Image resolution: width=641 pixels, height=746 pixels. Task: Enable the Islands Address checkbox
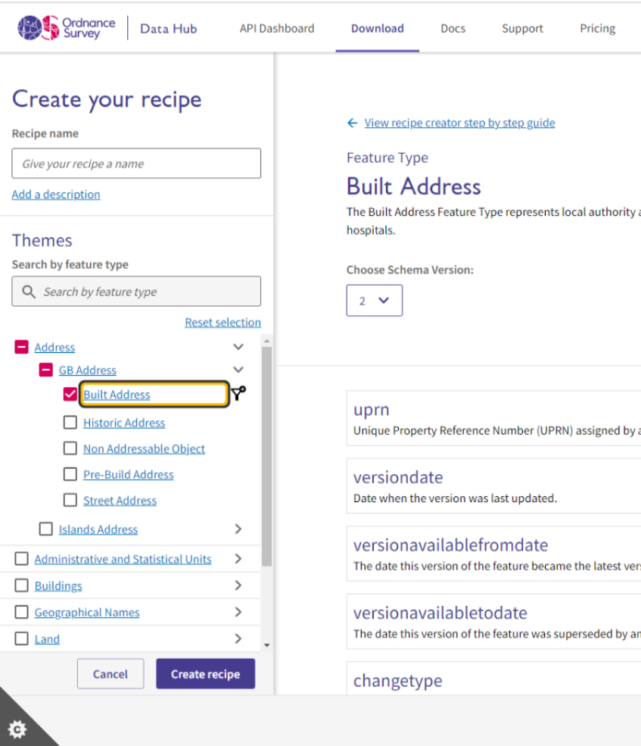[x=45, y=529]
